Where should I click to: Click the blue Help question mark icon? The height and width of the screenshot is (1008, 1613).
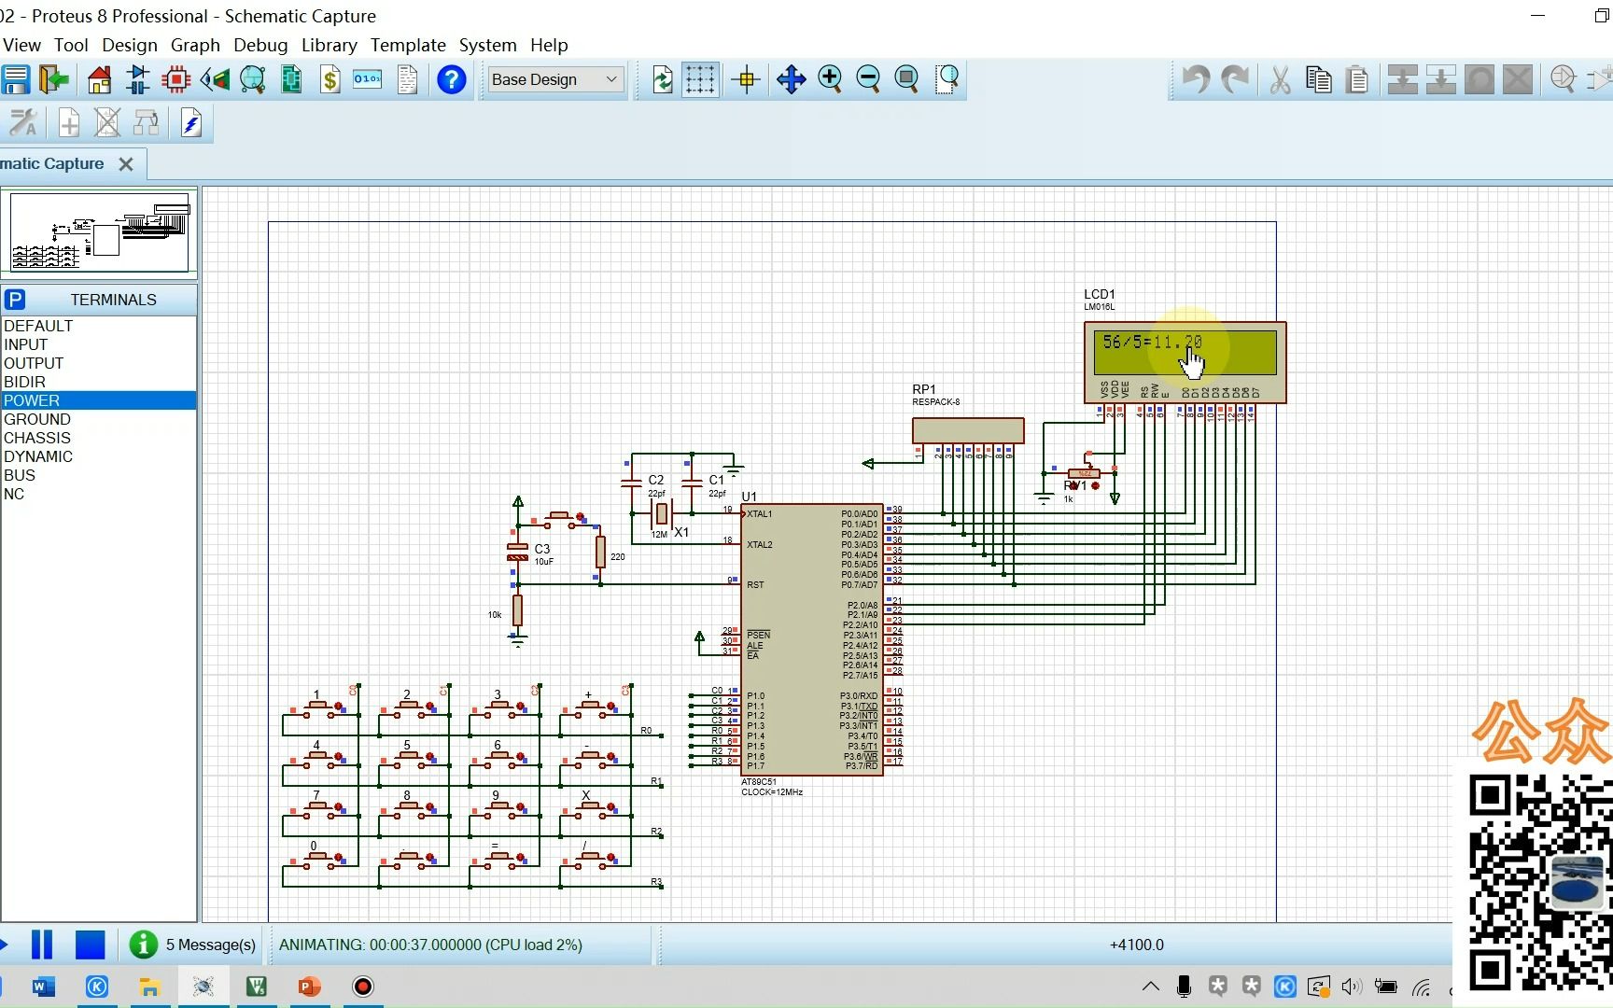point(452,80)
